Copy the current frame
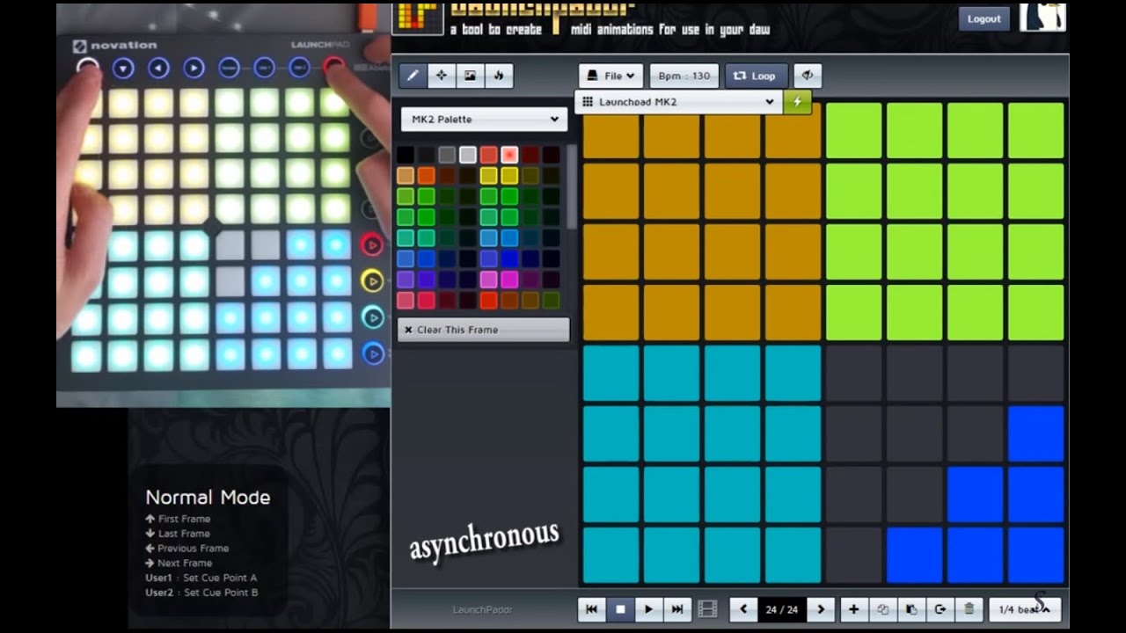Viewport: 1126px width, 633px height. coord(882,609)
